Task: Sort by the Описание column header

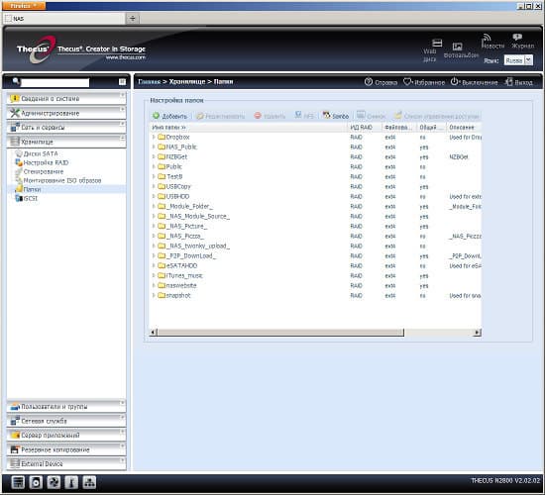Action: pos(464,128)
